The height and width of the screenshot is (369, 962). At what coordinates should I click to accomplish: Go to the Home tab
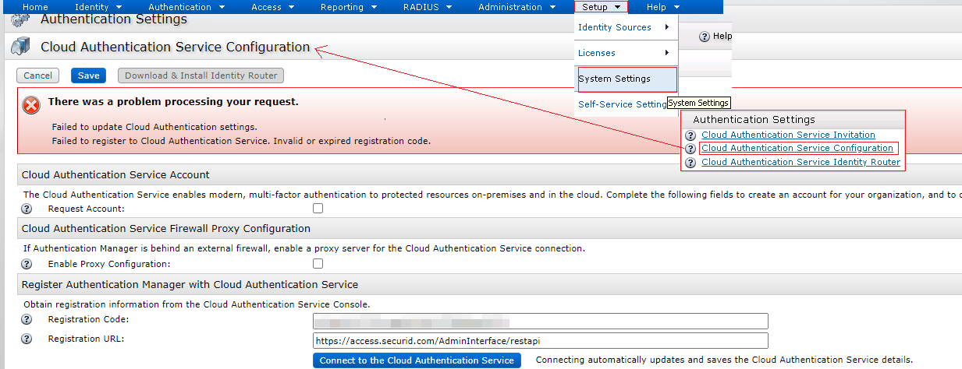pos(35,7)
